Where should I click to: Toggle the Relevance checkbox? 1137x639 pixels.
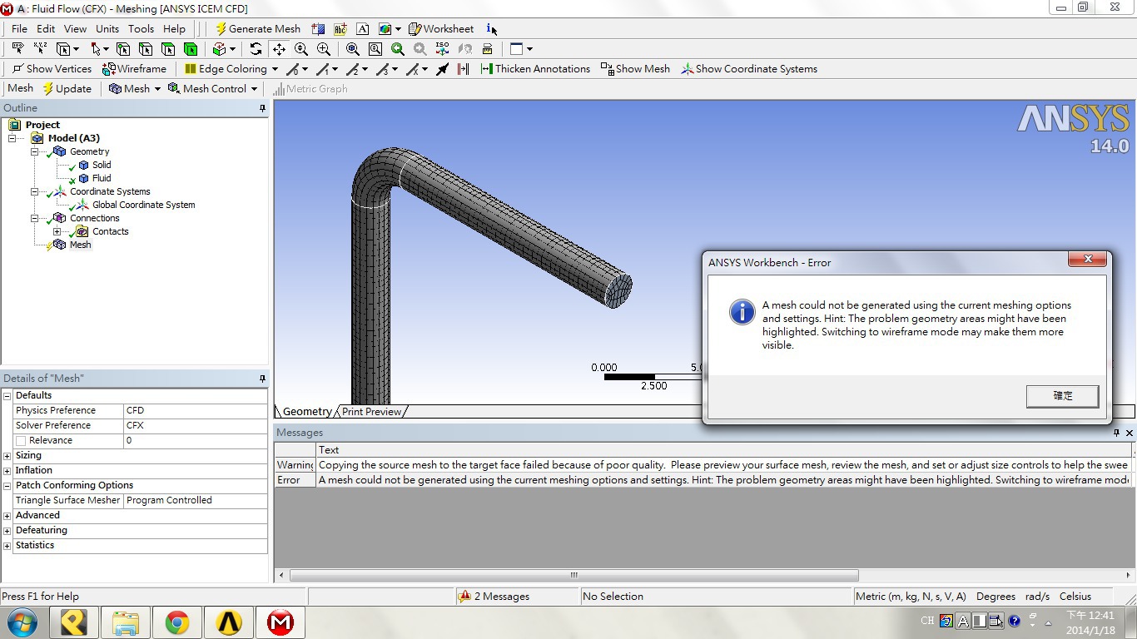click(x=21, y=441)
